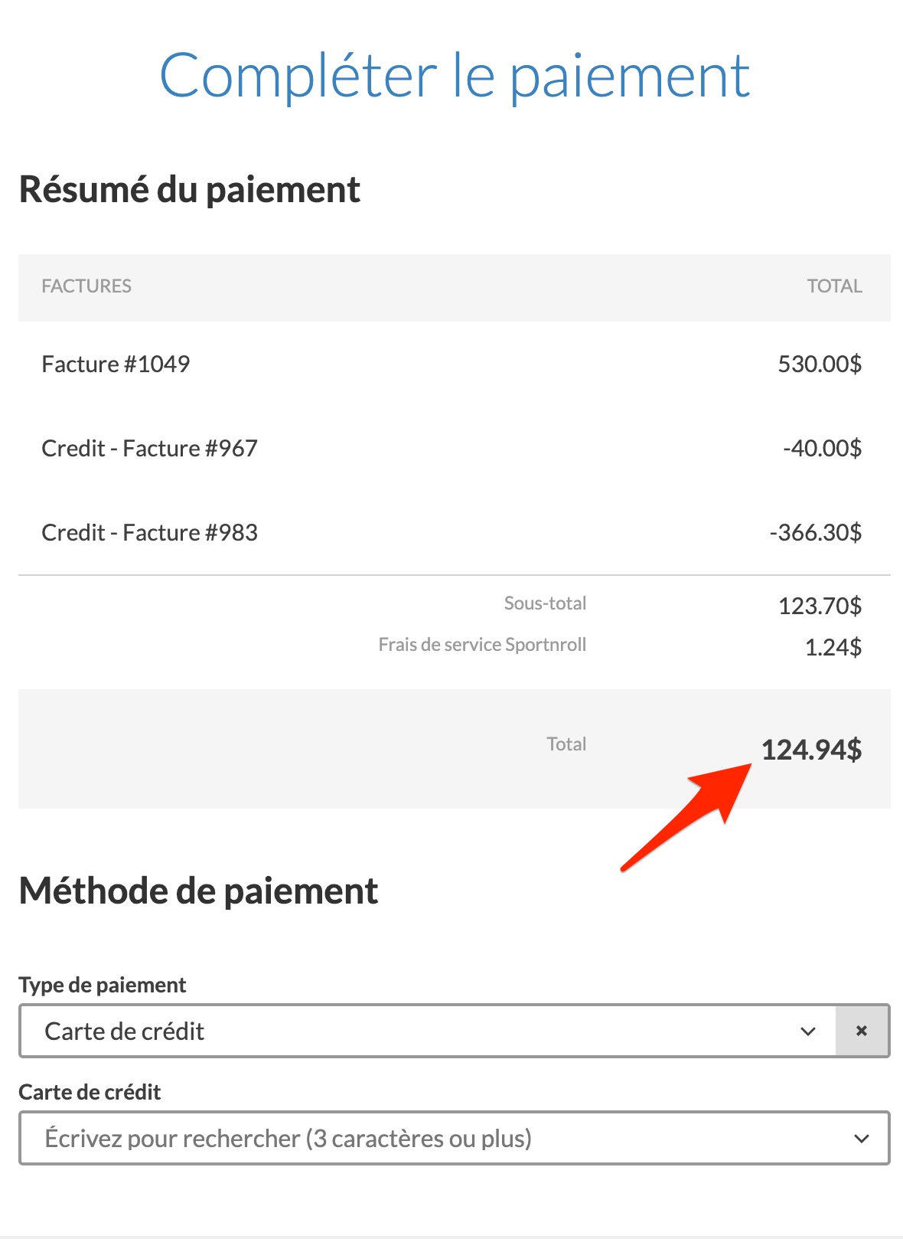Open the Carte de crédit dropdown chevron
The width and height of the screenshot is (903, 1239).
point(862,1138)
